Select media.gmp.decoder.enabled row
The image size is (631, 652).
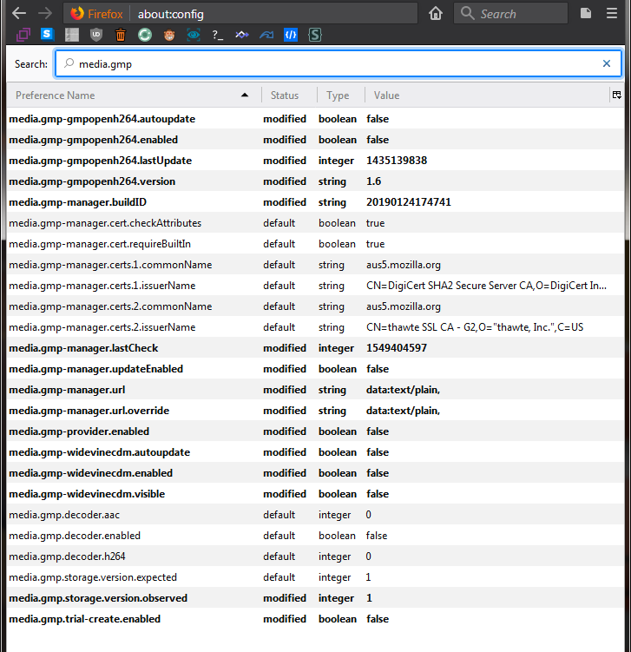coord(315,535)
